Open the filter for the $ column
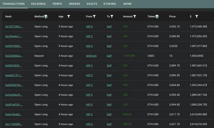Screen dimensions: 214x128 click(197, 17)
